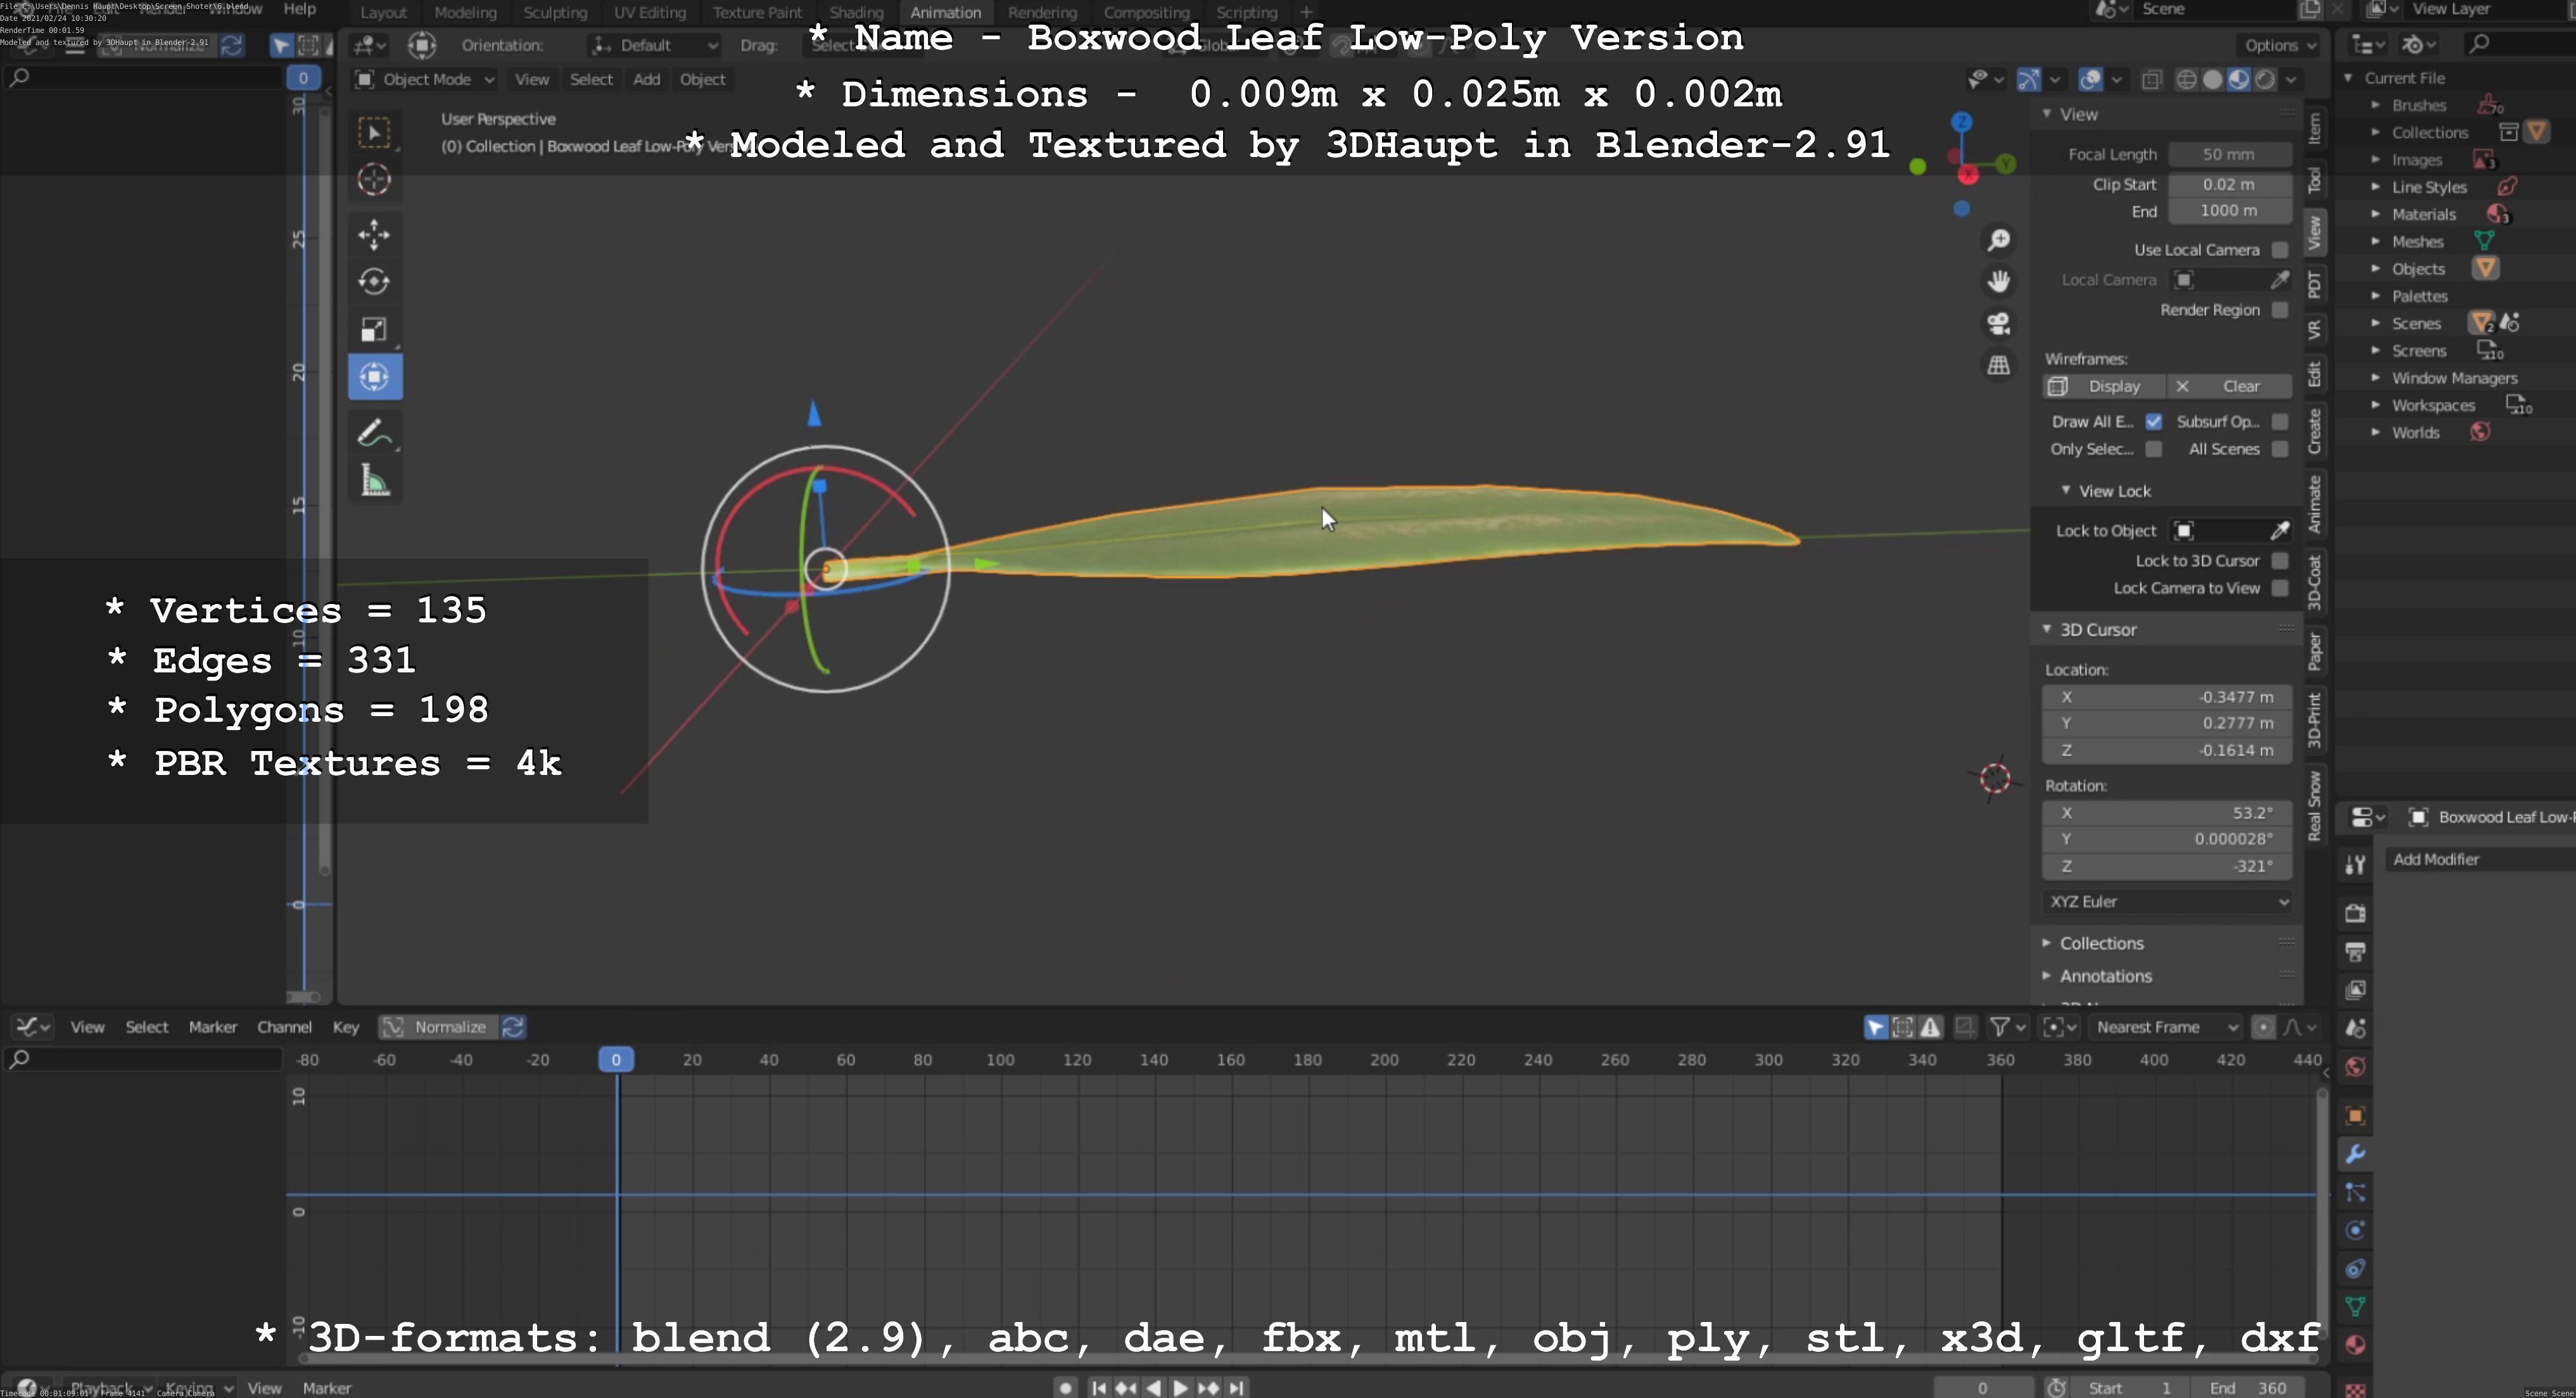Open the XYZ Euler rotation dropdown
This screenshot has width=2576, height=1398.
pyautogui.click(x=2166, y=902)
